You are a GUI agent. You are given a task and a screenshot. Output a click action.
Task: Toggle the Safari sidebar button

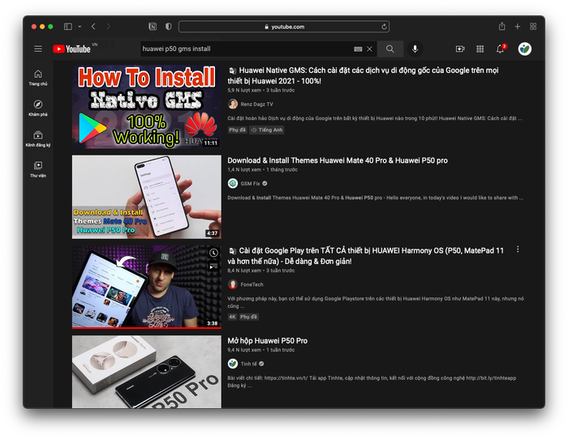point(67,27)
